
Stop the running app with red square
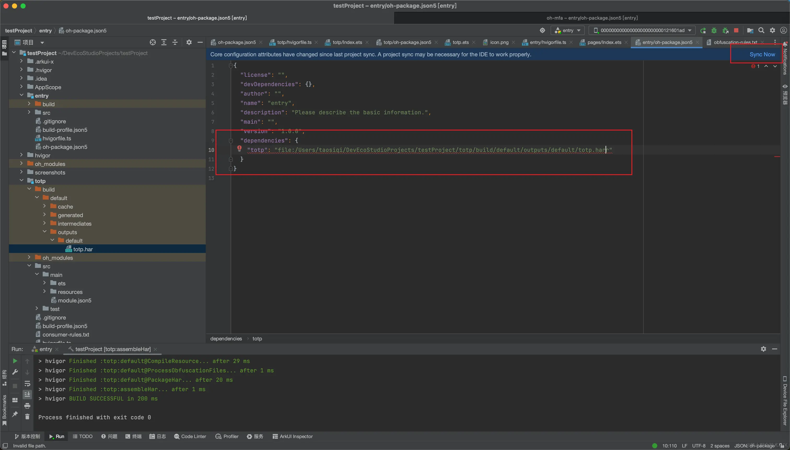(736, 30)
